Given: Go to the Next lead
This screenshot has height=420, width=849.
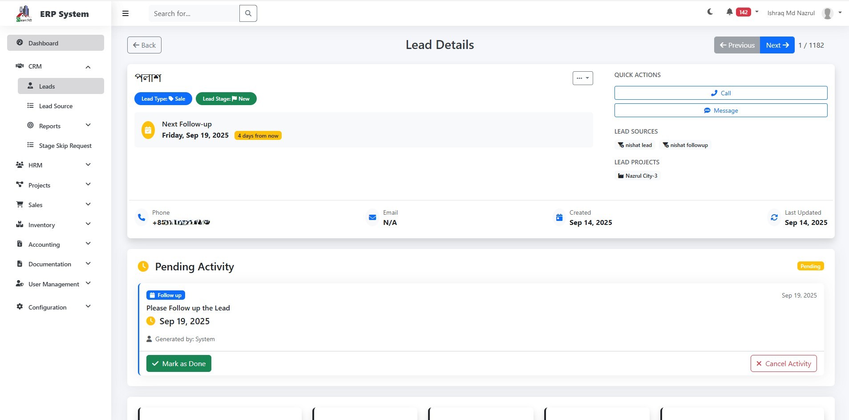Looking at the screenshot, I should (x=777, y=45).
